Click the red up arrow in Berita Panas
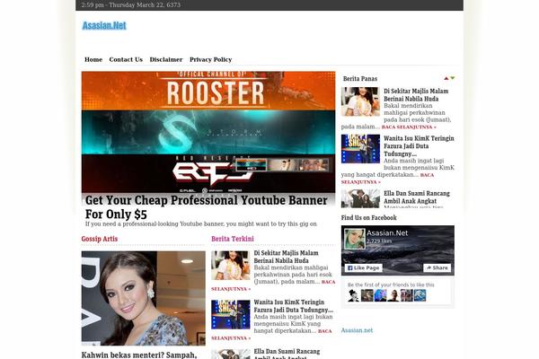The width and height of the screenshot is (539, 359). pyautogui.click(x=446, y=78)
